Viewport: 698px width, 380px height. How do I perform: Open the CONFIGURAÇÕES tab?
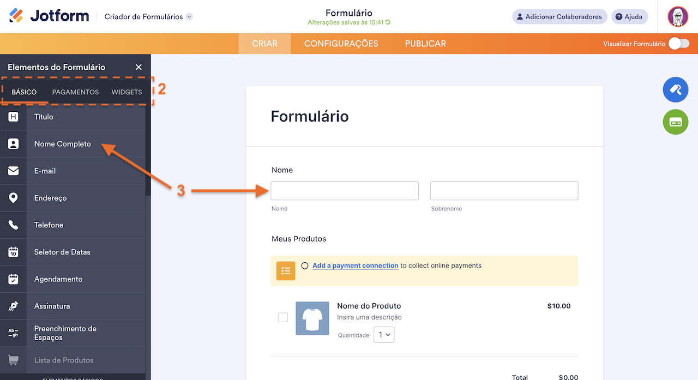[x=341, y=44]
